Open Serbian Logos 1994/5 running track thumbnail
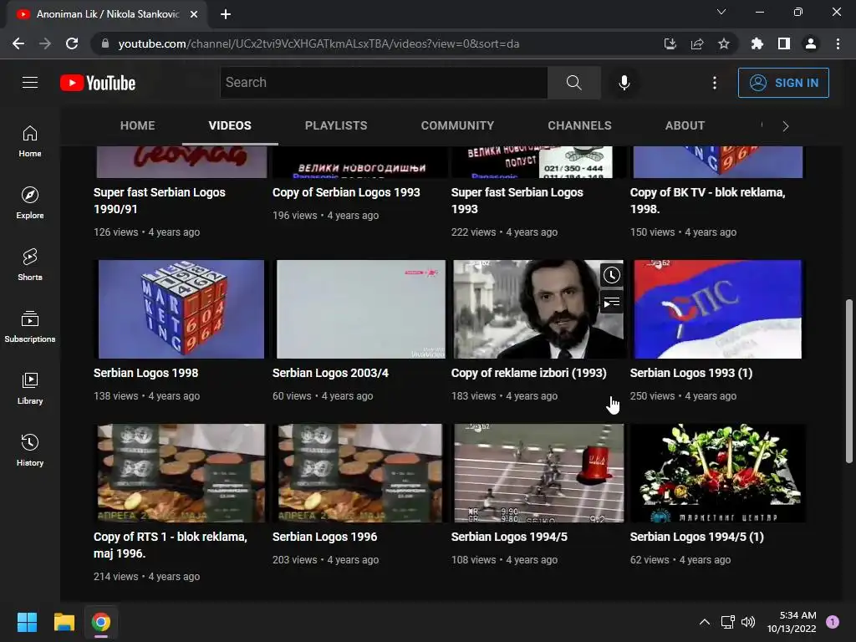This screenshot has height=642, width=856. (x=538, y=473)
